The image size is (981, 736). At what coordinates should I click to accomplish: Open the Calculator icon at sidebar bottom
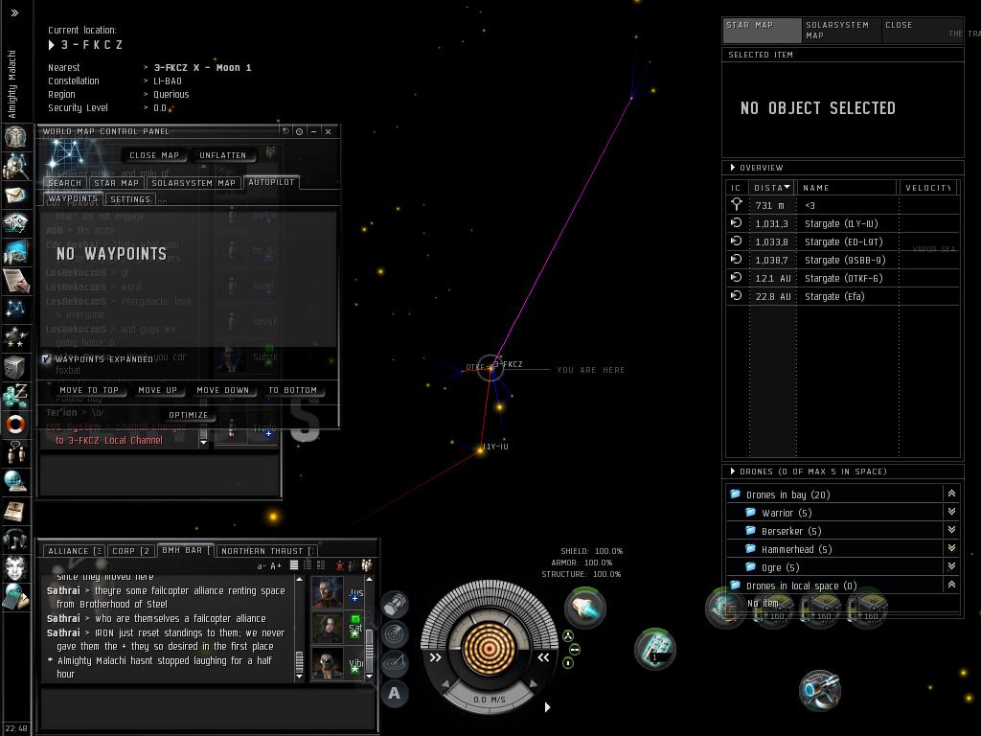pos(15,596)
